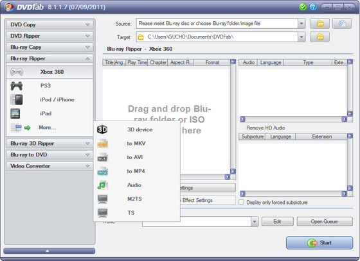Click the Start button
This screenshot has width=360, height=261.
(x=319, y=242)
